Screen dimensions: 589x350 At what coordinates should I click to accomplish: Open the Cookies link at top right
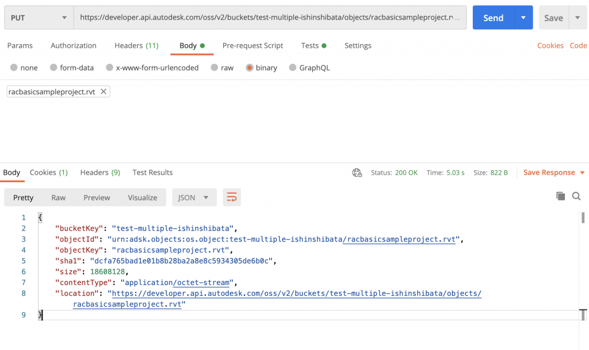(x=550, y=45)
